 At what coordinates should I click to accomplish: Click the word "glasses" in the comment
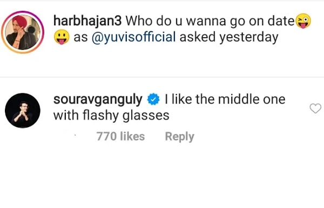click(146, 115)
